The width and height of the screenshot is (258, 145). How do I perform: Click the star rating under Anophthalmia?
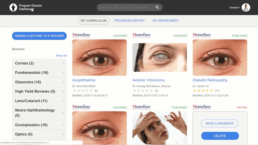[x=83, y=91]
